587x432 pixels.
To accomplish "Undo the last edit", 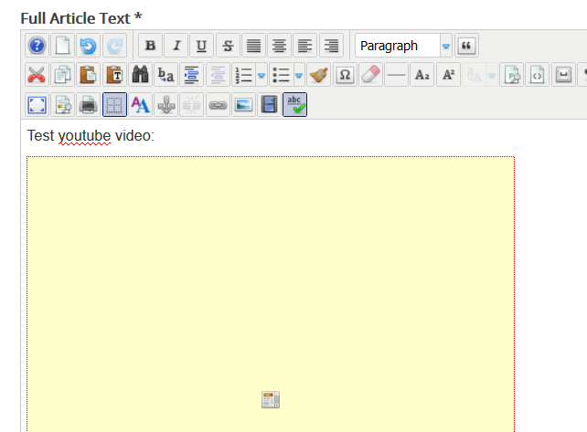I will [89, 46].
